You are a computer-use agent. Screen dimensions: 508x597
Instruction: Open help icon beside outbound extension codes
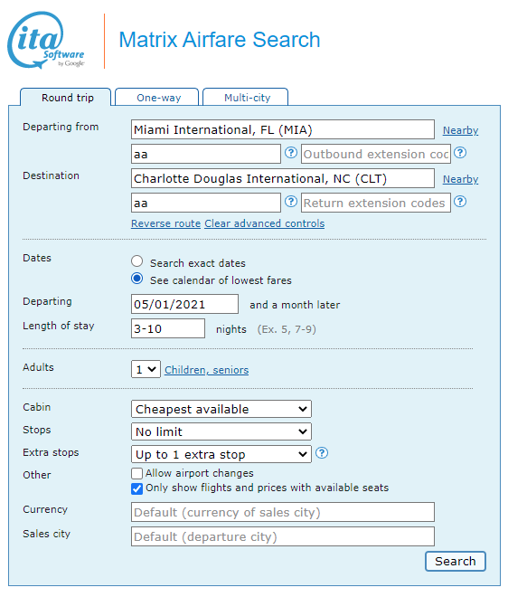460,153
